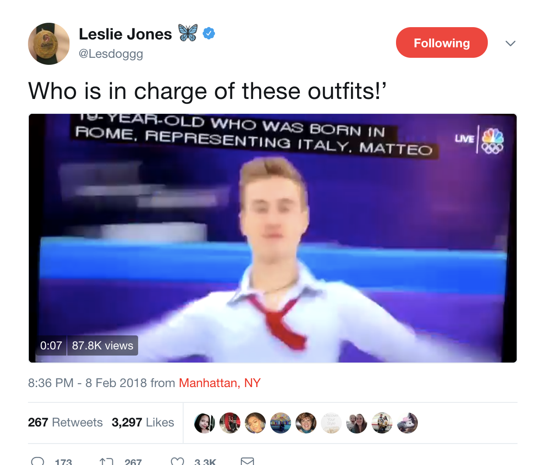
Task: Open Leslie Jones's profile avatar
Action: (x=49, y=44)
